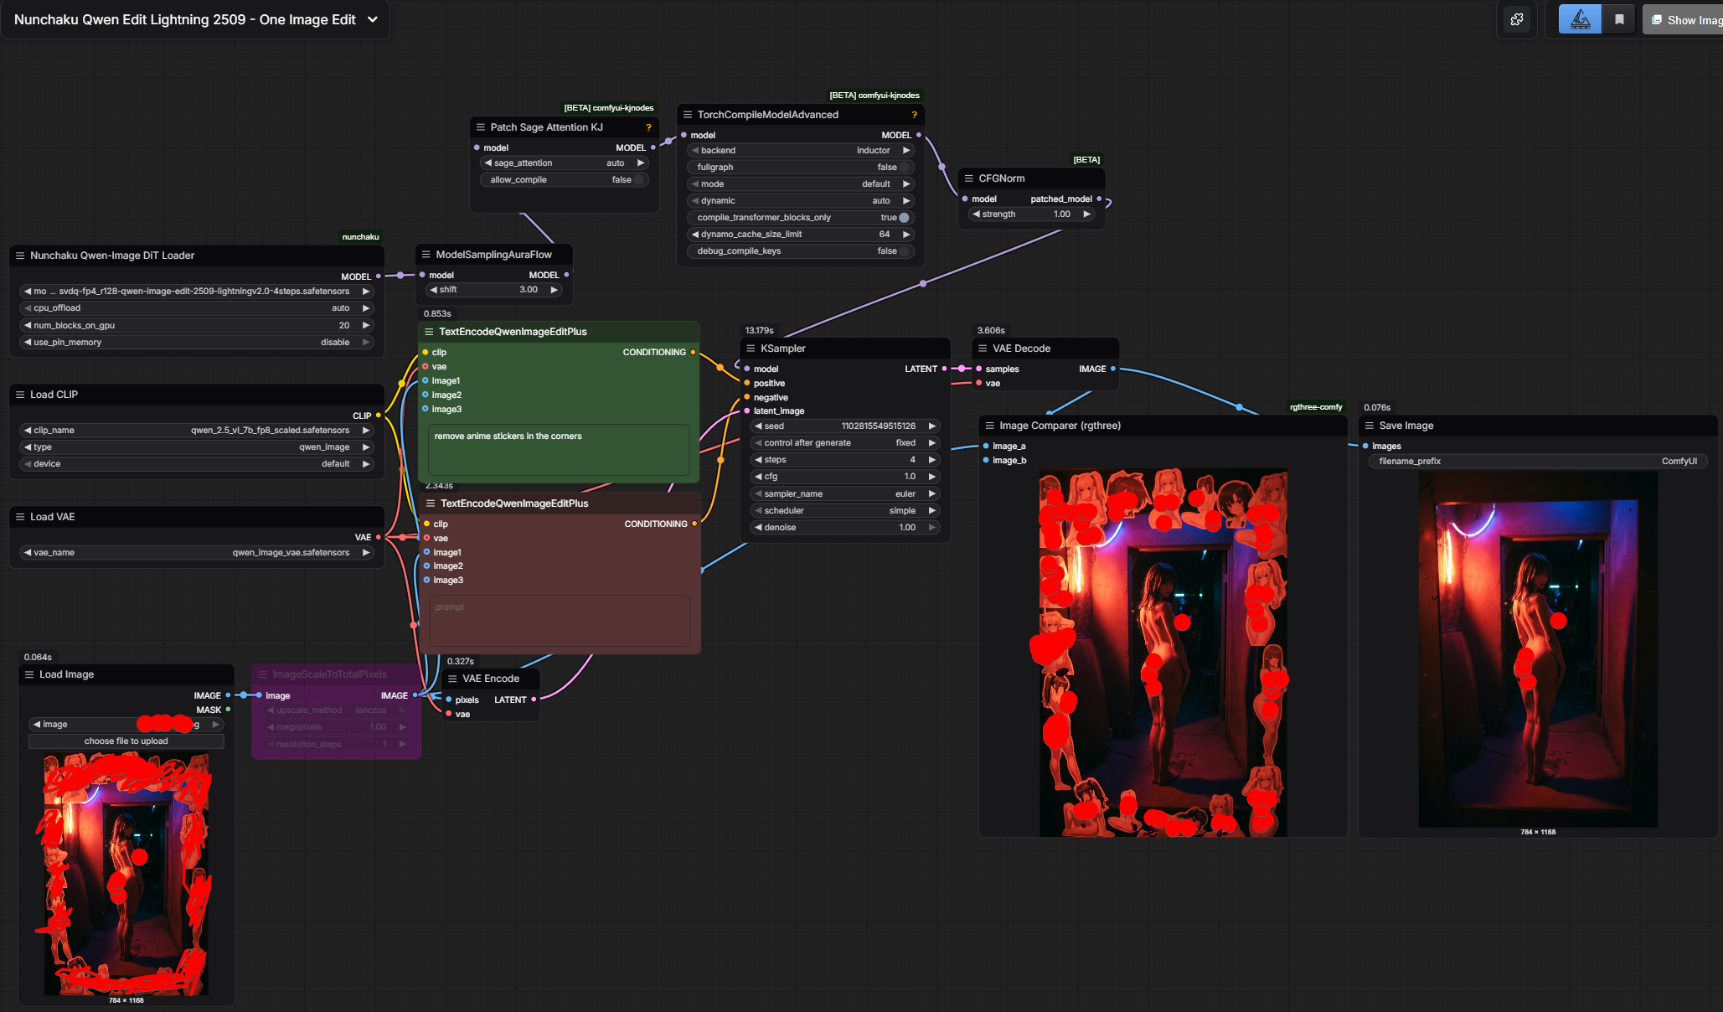Open the Load CLIP node menu icon
Image resolution: width=1723 pixels, height=1012 pixels.
pos(20,395)
